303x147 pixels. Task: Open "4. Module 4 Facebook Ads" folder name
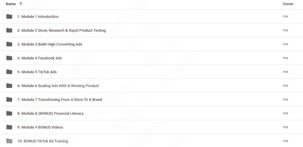[x=40, y=58]
